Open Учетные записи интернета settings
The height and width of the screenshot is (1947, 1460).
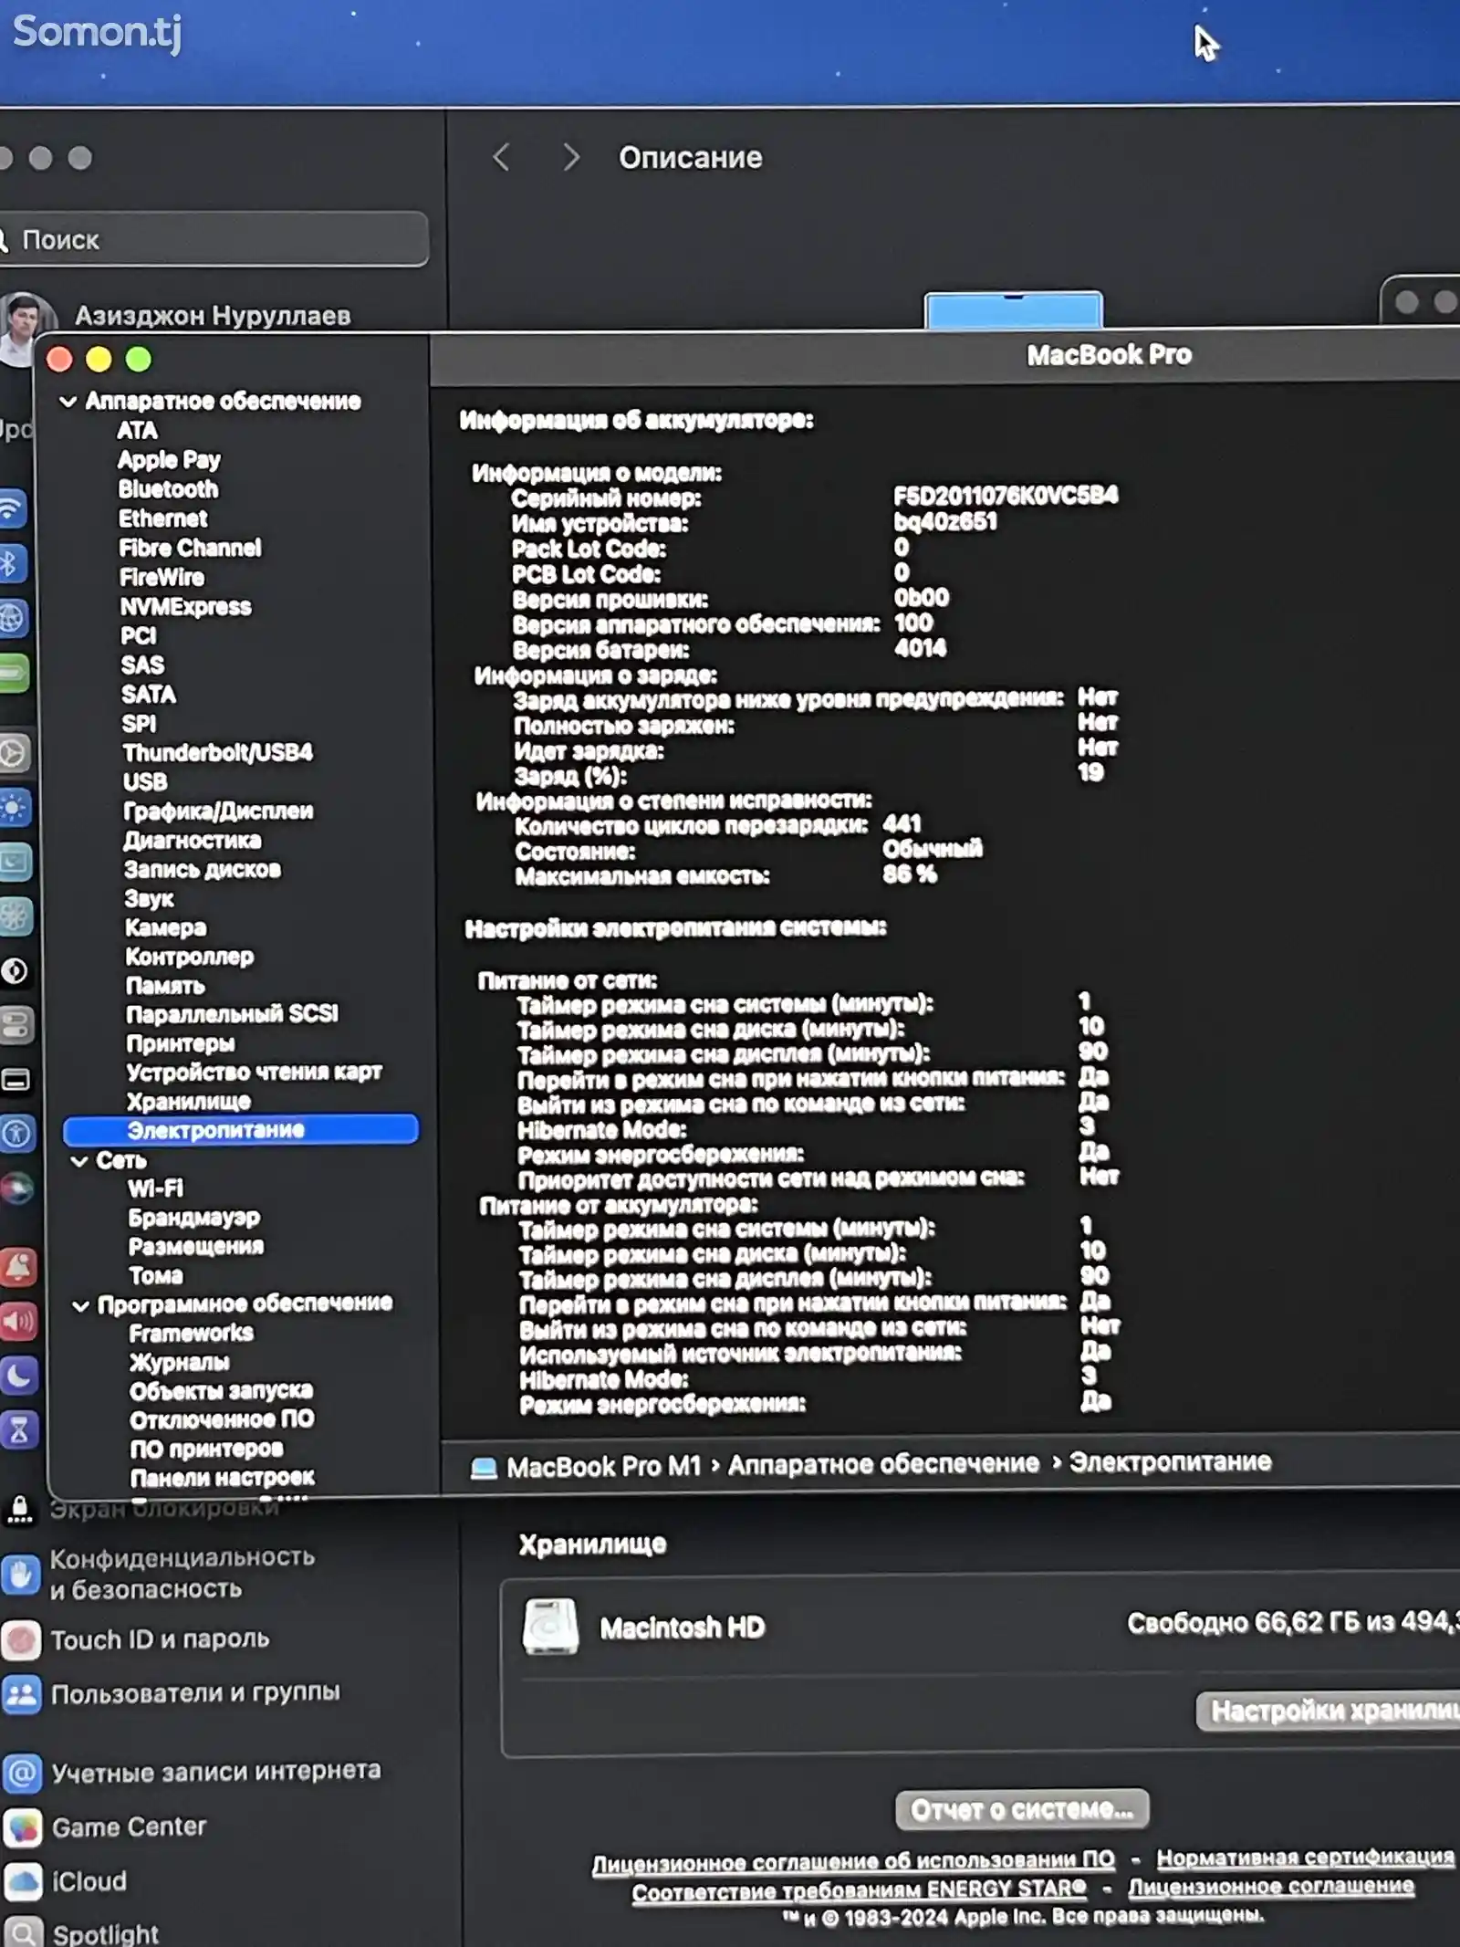pyautogui.click(x=192, y=1773)
